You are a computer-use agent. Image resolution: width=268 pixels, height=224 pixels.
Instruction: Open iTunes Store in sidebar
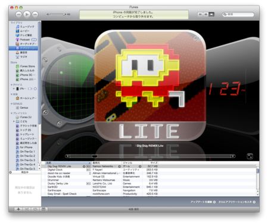[26, 67]
